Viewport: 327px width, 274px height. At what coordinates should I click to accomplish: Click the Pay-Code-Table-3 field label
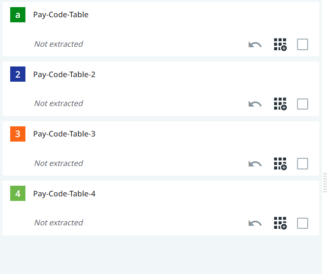click(x=64, y=134)
